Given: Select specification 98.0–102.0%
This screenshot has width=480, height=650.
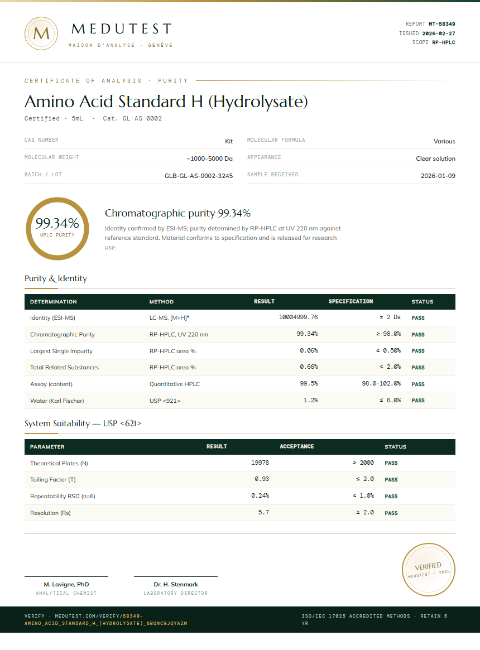Looking at the screenshot, I should tap(381, 383).
